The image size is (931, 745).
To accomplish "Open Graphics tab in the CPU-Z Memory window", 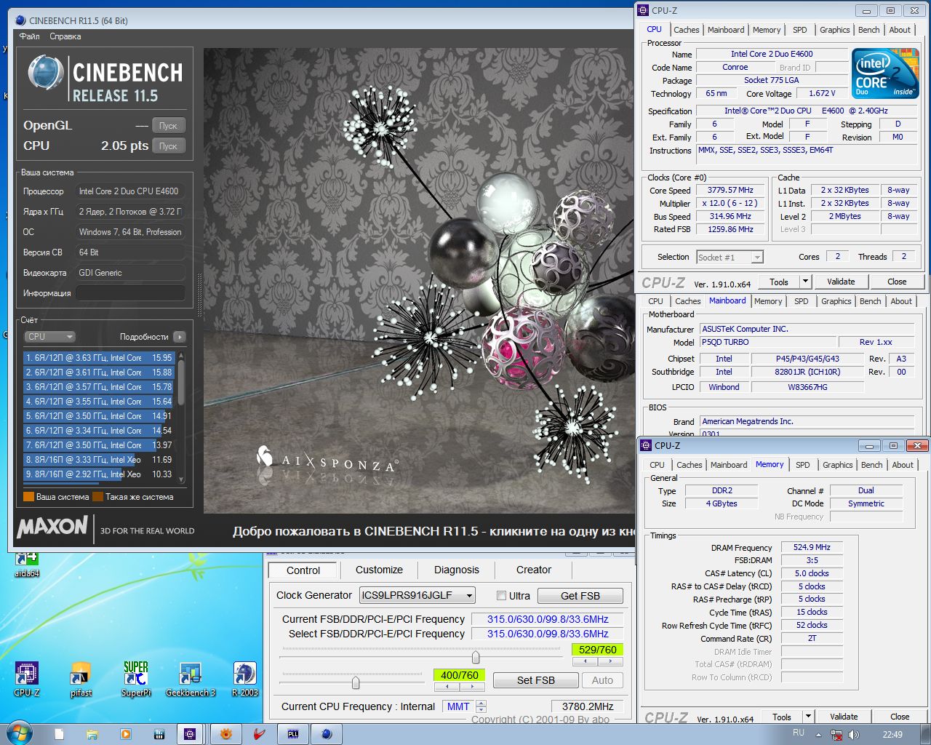I will (x=837, y=465).
